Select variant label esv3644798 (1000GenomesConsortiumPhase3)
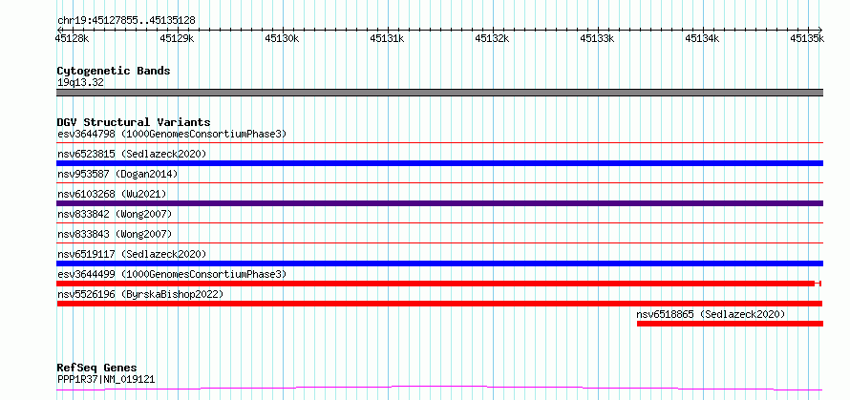The width and height of the screenshot is (850, 400). pyautogui.click(x=172, y=134)
